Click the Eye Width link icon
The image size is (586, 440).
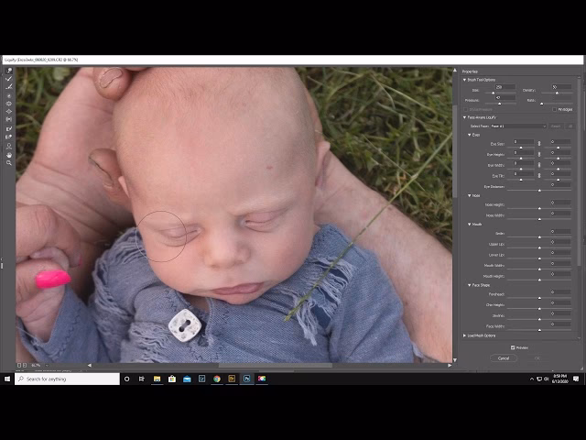coord(539,165)
